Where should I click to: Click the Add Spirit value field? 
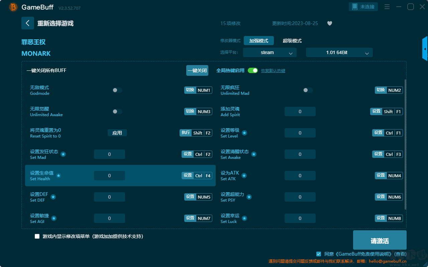[x=300, y=111]
